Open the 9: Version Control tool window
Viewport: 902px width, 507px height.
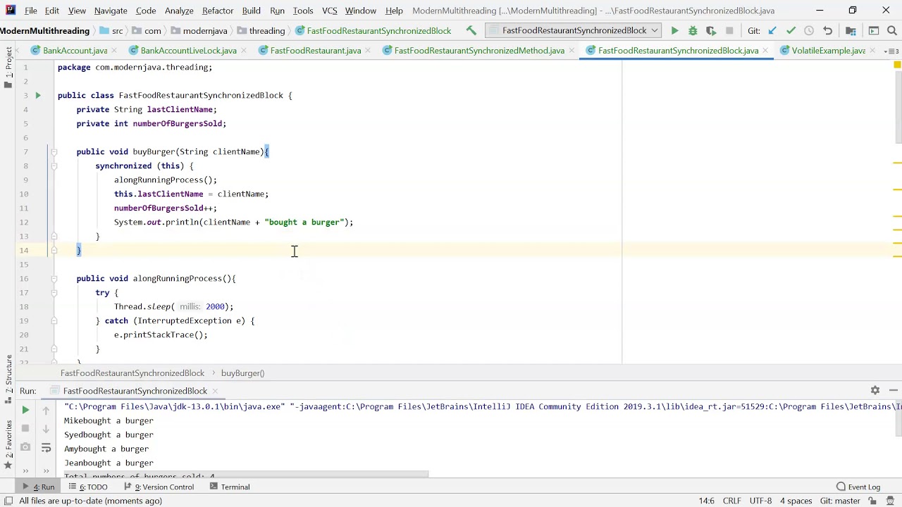pyautogui.click(x=159, y=487)
